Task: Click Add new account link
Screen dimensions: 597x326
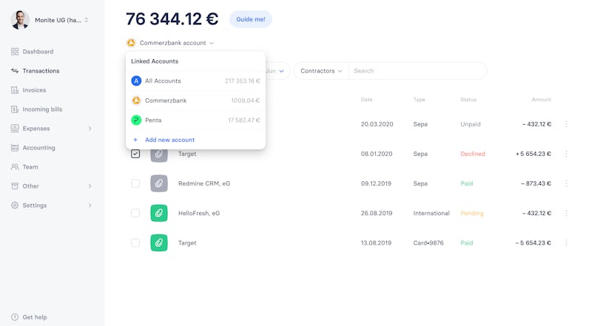Action: [170, 140]
